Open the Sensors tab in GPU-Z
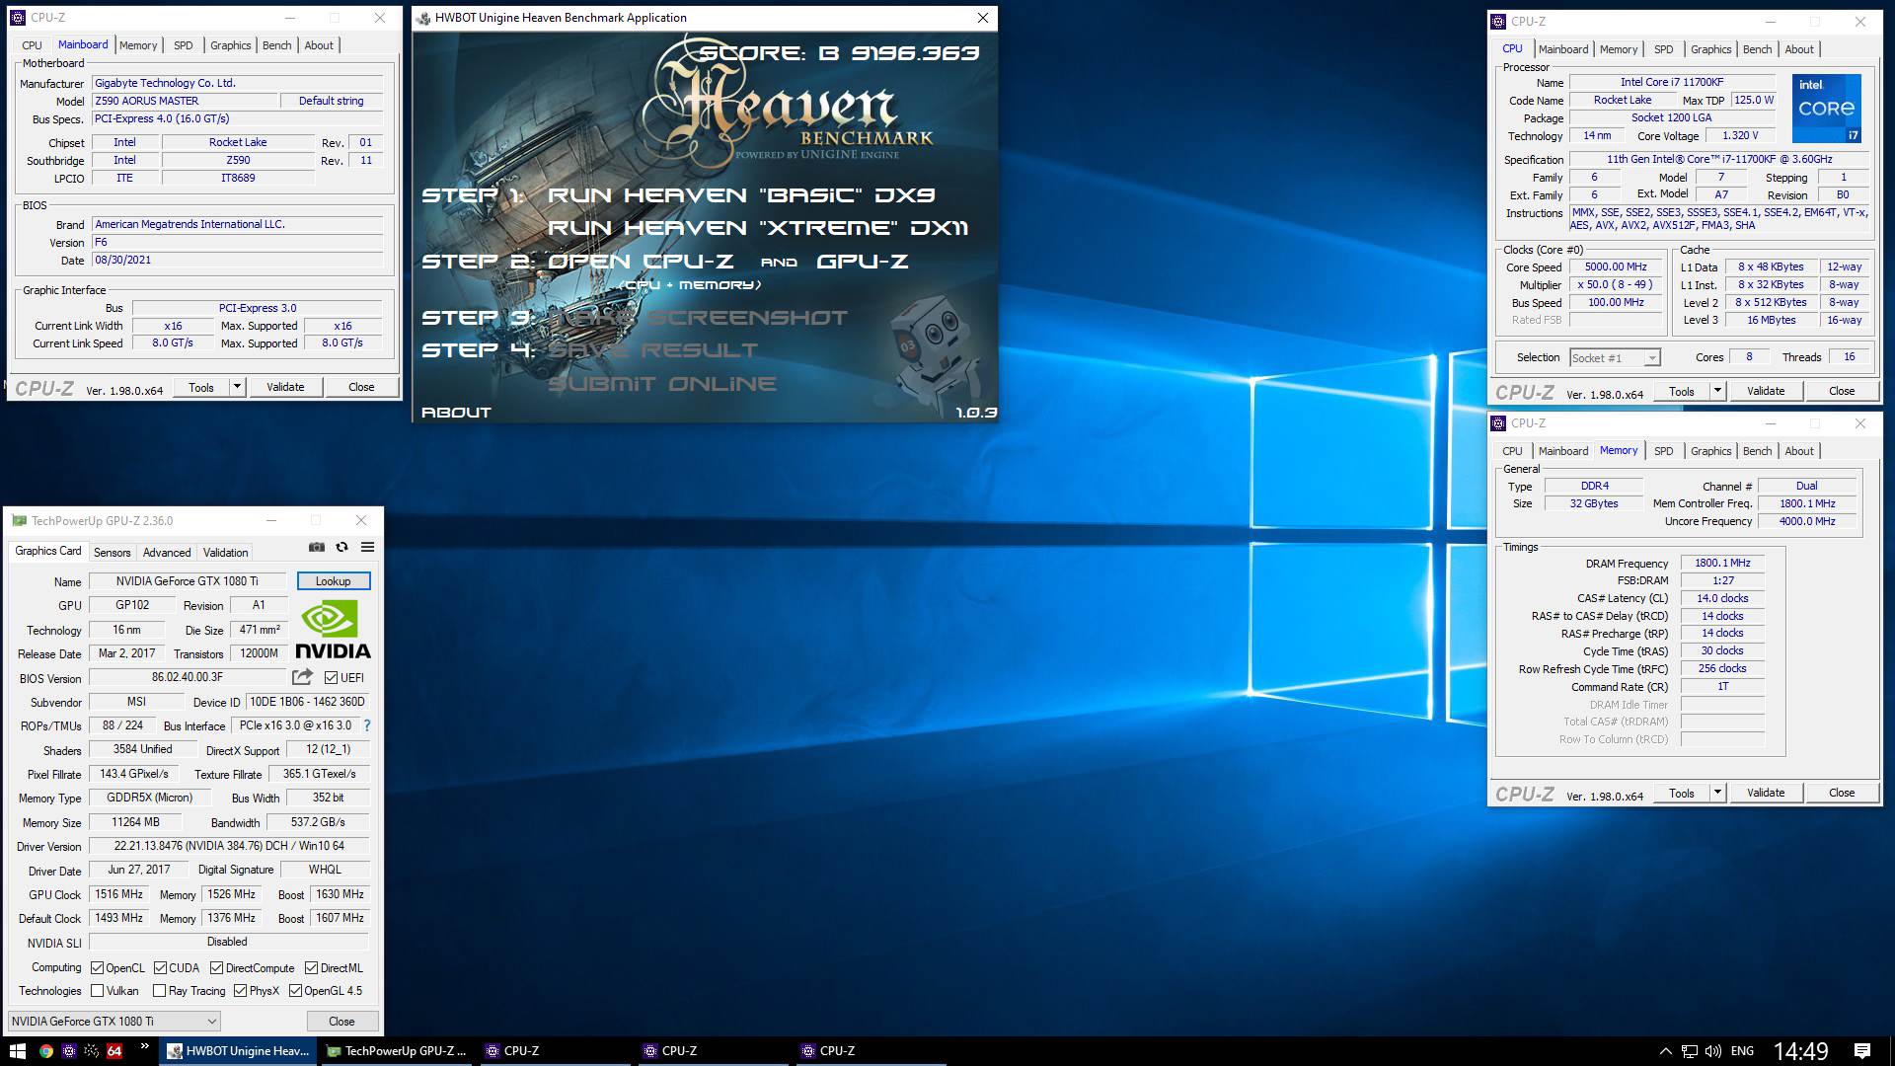This screenshot has height=1066, width=1895. pyautogui.click(x=112, y=553)
